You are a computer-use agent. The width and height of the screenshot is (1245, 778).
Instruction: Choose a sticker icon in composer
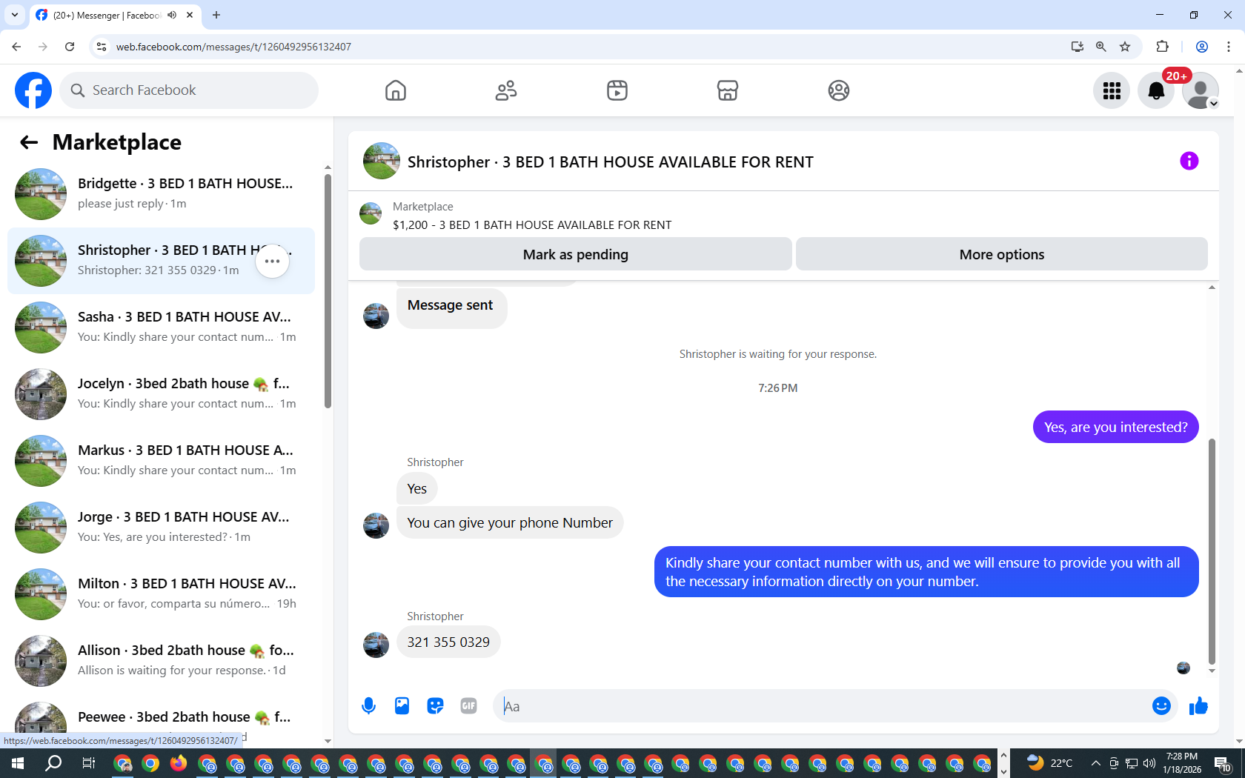tap(435, 706)
